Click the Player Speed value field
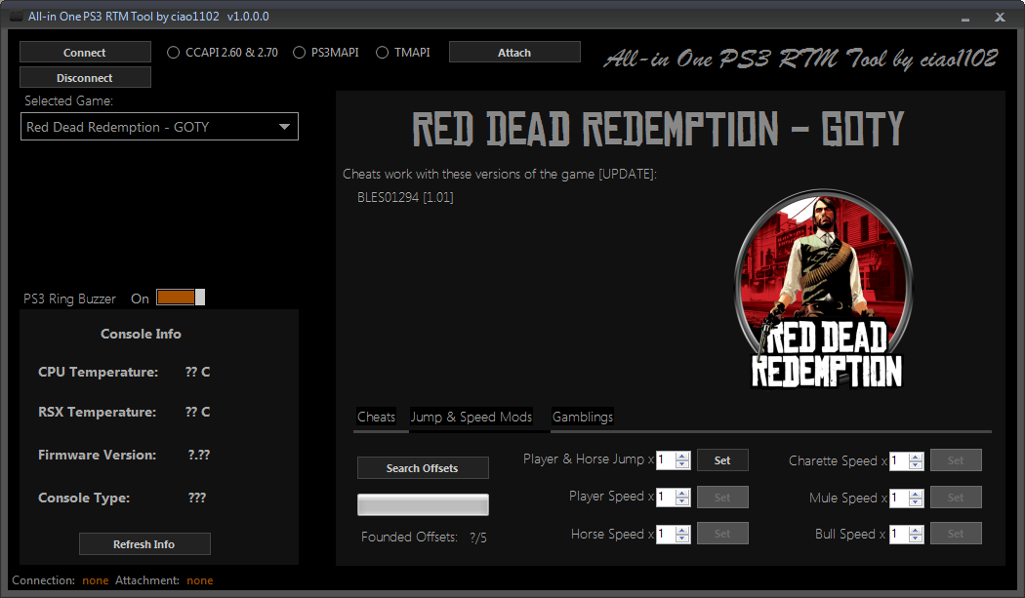The height and width of the screenshot is (598, 1025). coord(666,498)
